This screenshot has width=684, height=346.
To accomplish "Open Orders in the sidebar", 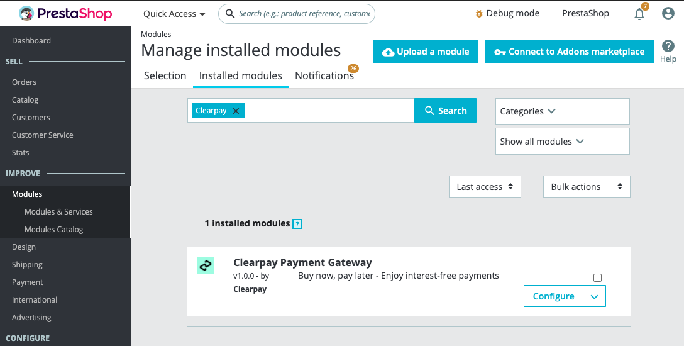I will (24, 82).
